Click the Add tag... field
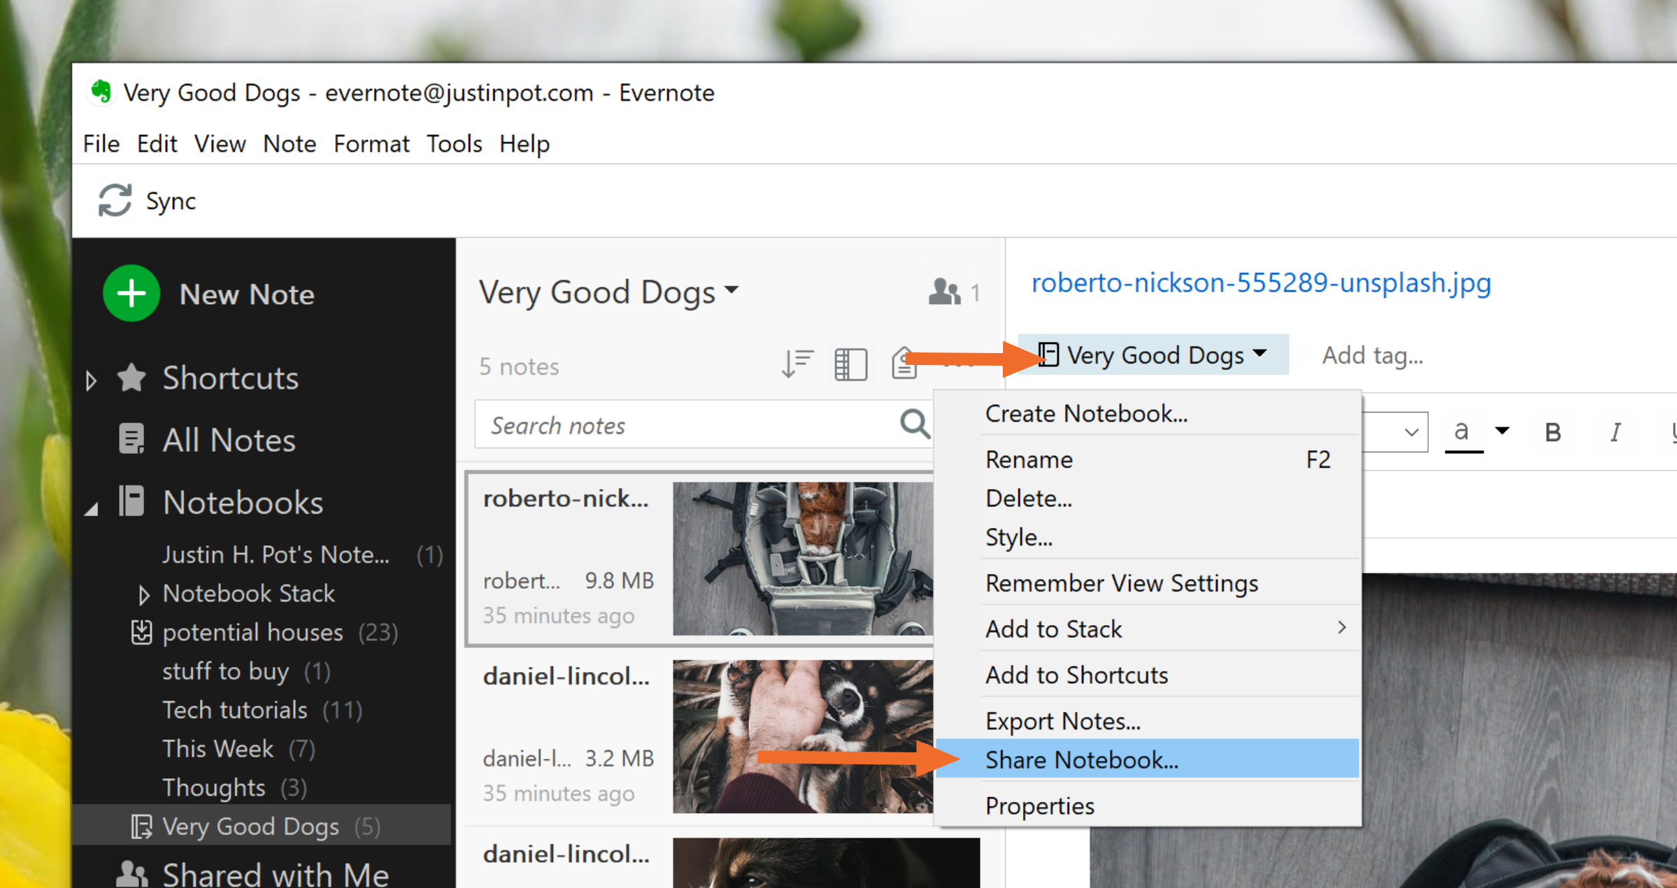Viewport: 1677px width, 888px height. 1372,355
